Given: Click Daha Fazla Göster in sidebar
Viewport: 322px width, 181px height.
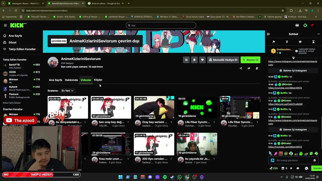Looking at the screenshot, I should 12,103.
